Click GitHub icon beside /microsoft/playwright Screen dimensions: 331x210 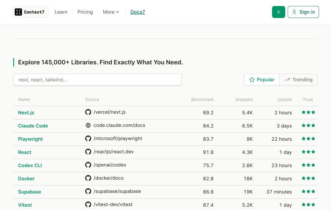(88, 138)
